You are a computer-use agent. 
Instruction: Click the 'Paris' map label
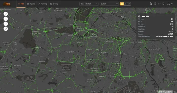coord(123,17)
